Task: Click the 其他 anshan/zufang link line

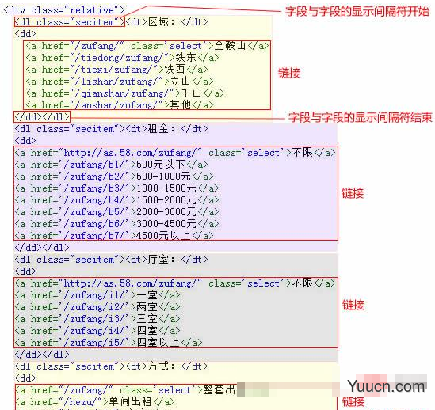Action: coord(120,105)
